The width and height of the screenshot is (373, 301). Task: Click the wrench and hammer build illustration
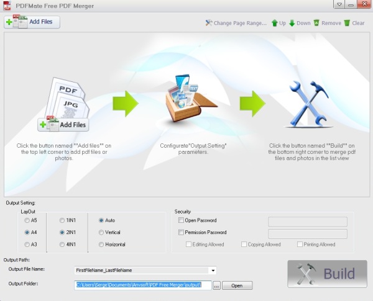tap(309, 104)
